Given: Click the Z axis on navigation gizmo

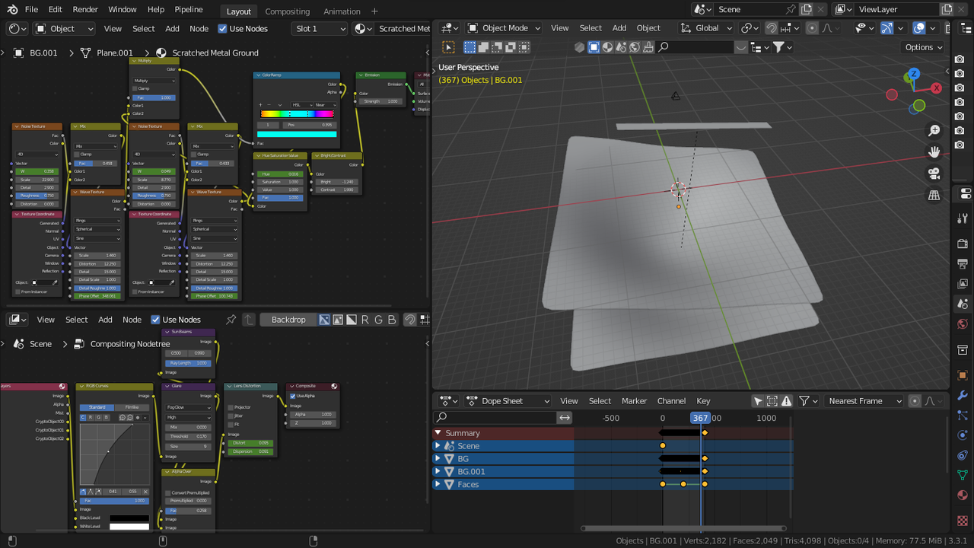Looking at the screenshot, I should point(914,74).
